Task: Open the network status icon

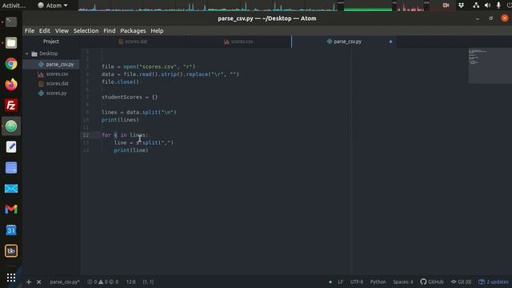Action: (476, 6)
